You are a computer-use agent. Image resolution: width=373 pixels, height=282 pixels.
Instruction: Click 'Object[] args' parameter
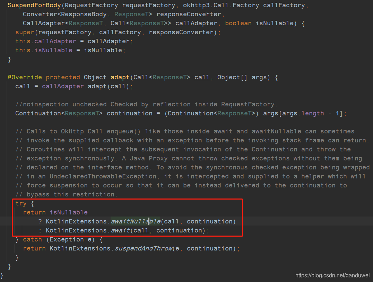(x=242, y=77)
